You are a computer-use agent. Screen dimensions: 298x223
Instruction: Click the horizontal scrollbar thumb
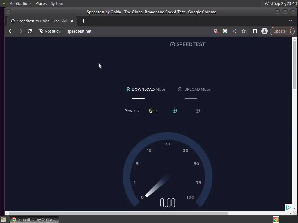[x=118, y=213]
